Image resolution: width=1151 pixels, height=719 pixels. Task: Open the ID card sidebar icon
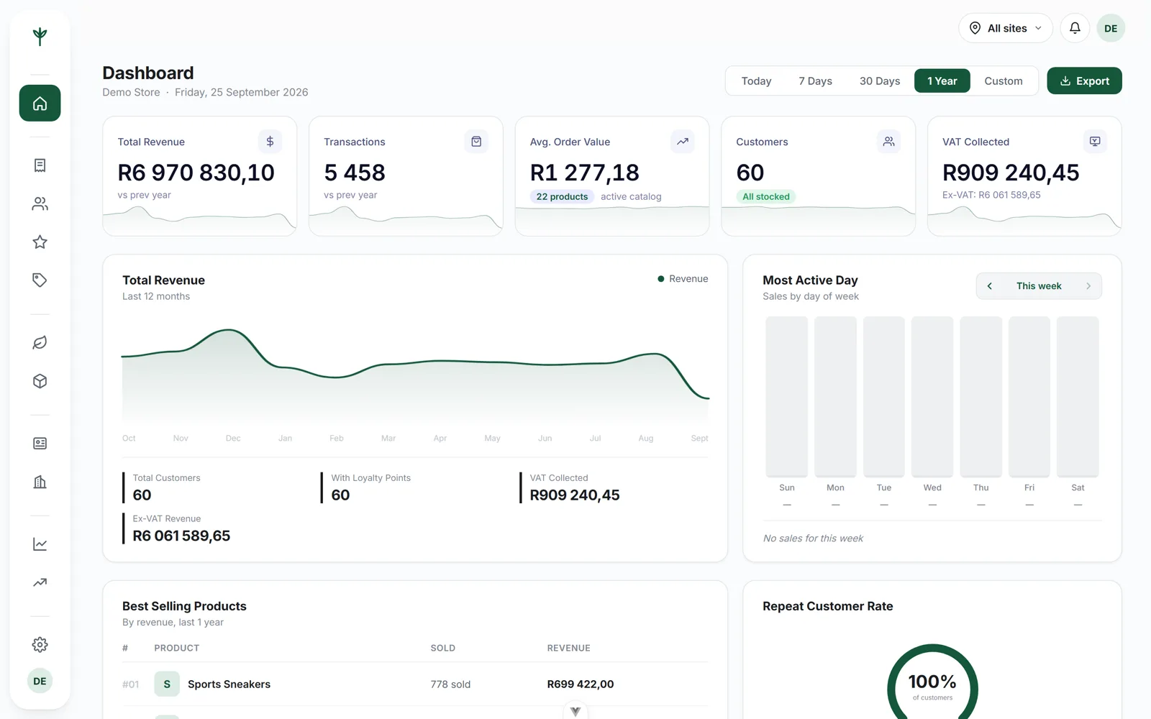(40, 444)
